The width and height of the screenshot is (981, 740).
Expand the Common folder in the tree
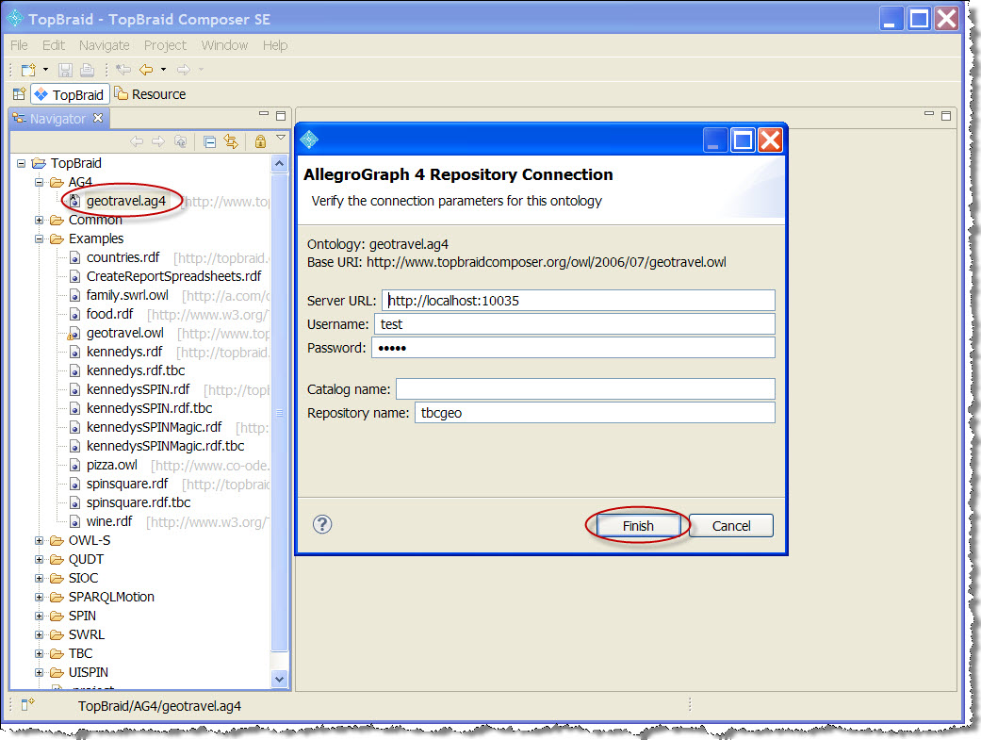tap(38, 220)
